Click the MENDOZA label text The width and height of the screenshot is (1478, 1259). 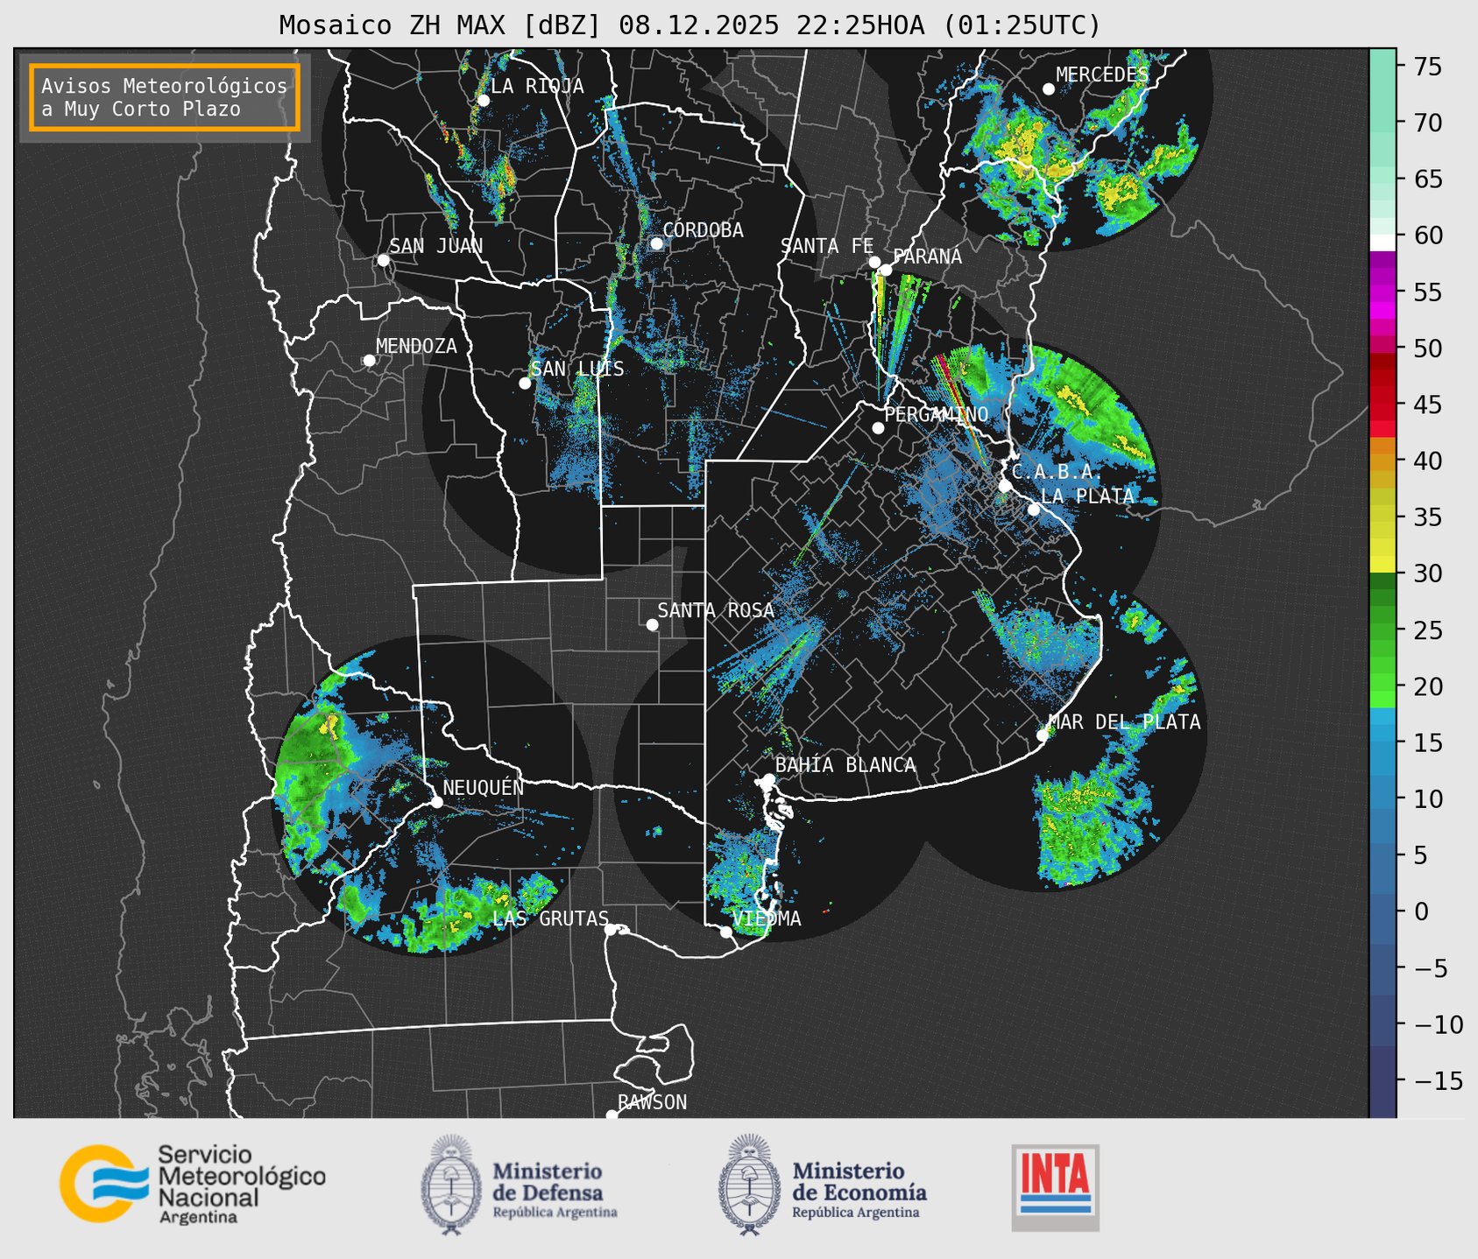(417, 346)
